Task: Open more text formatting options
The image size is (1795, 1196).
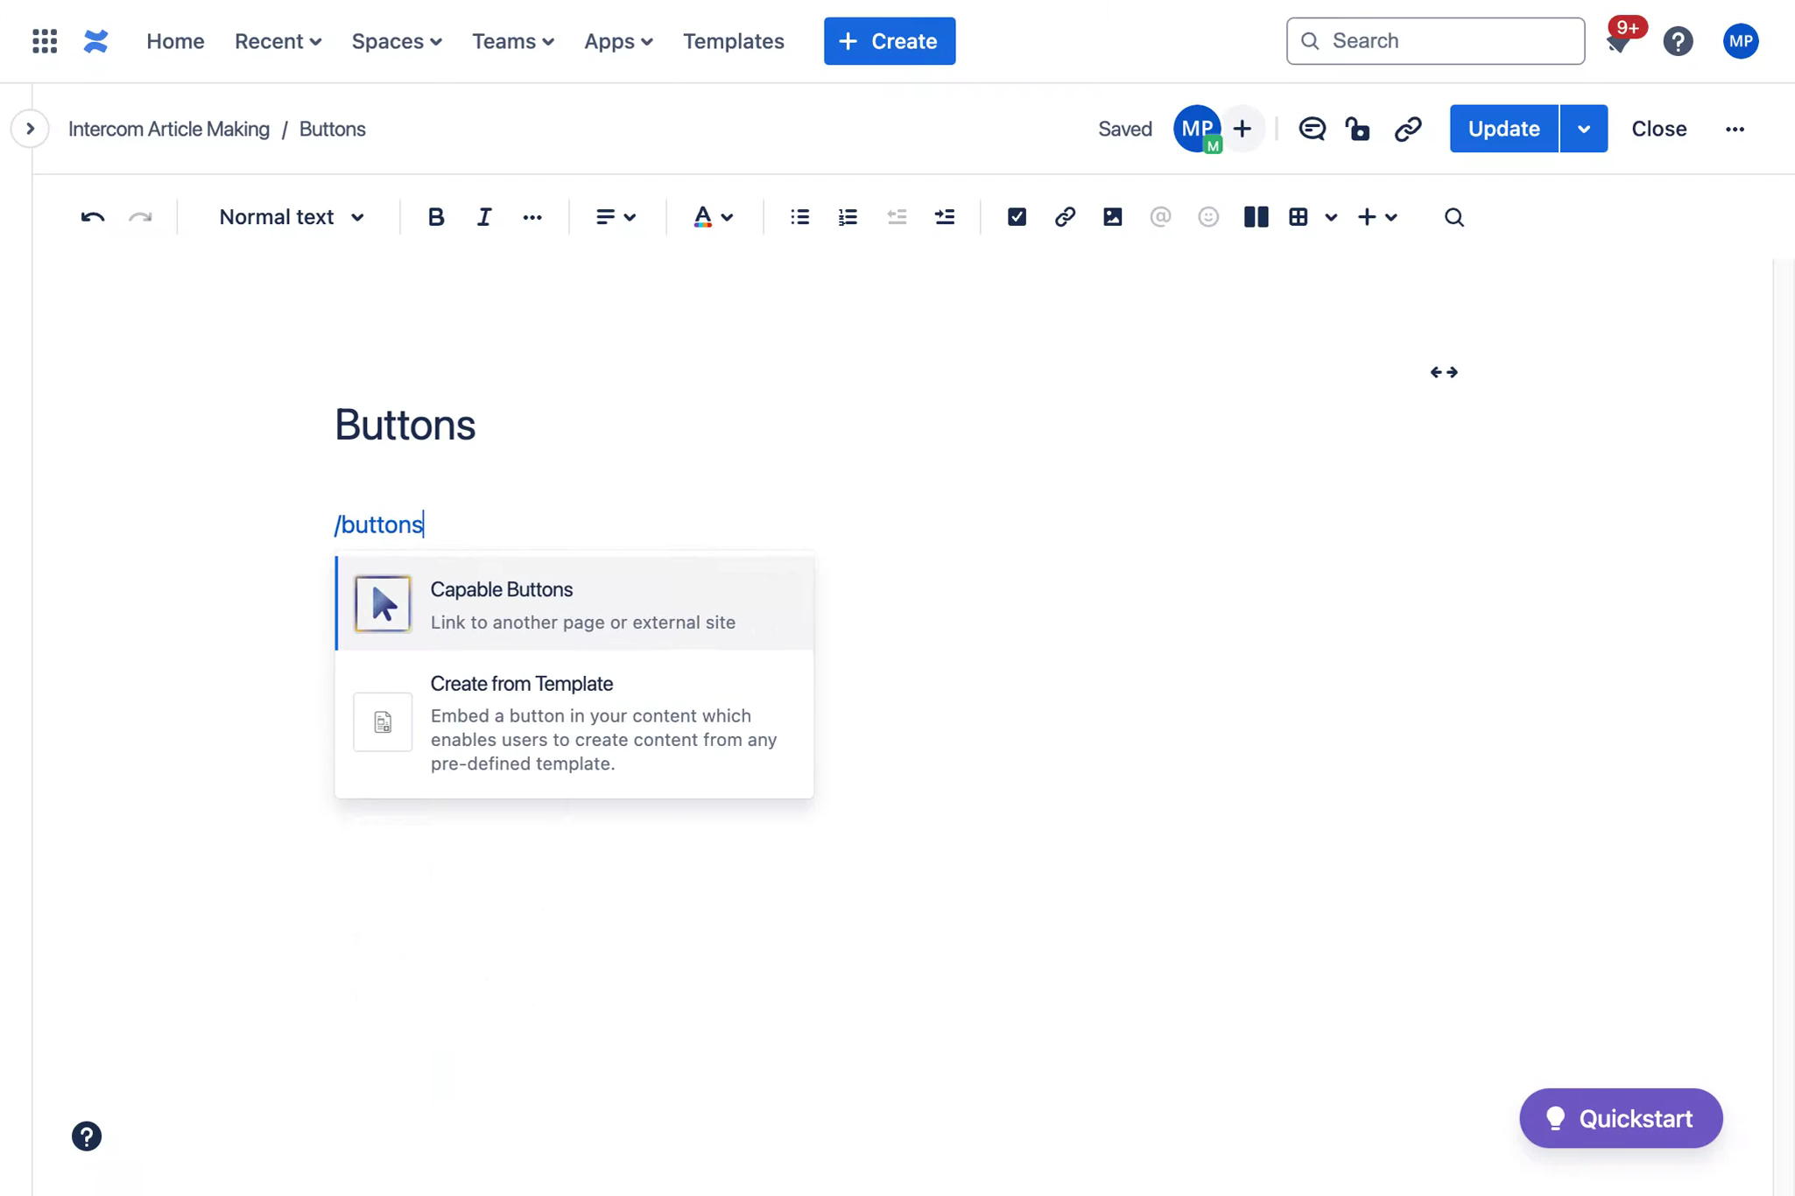Action: pos(532,217)
